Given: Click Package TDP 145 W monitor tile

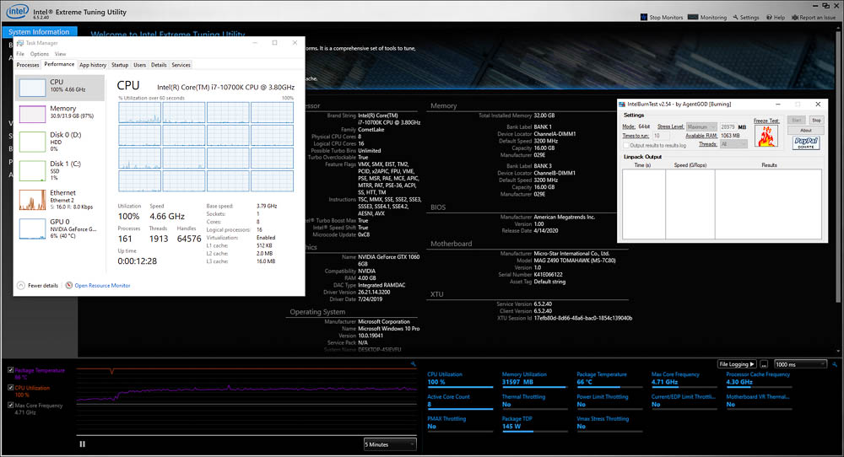Looking at the screenshot, I should 534,423.
